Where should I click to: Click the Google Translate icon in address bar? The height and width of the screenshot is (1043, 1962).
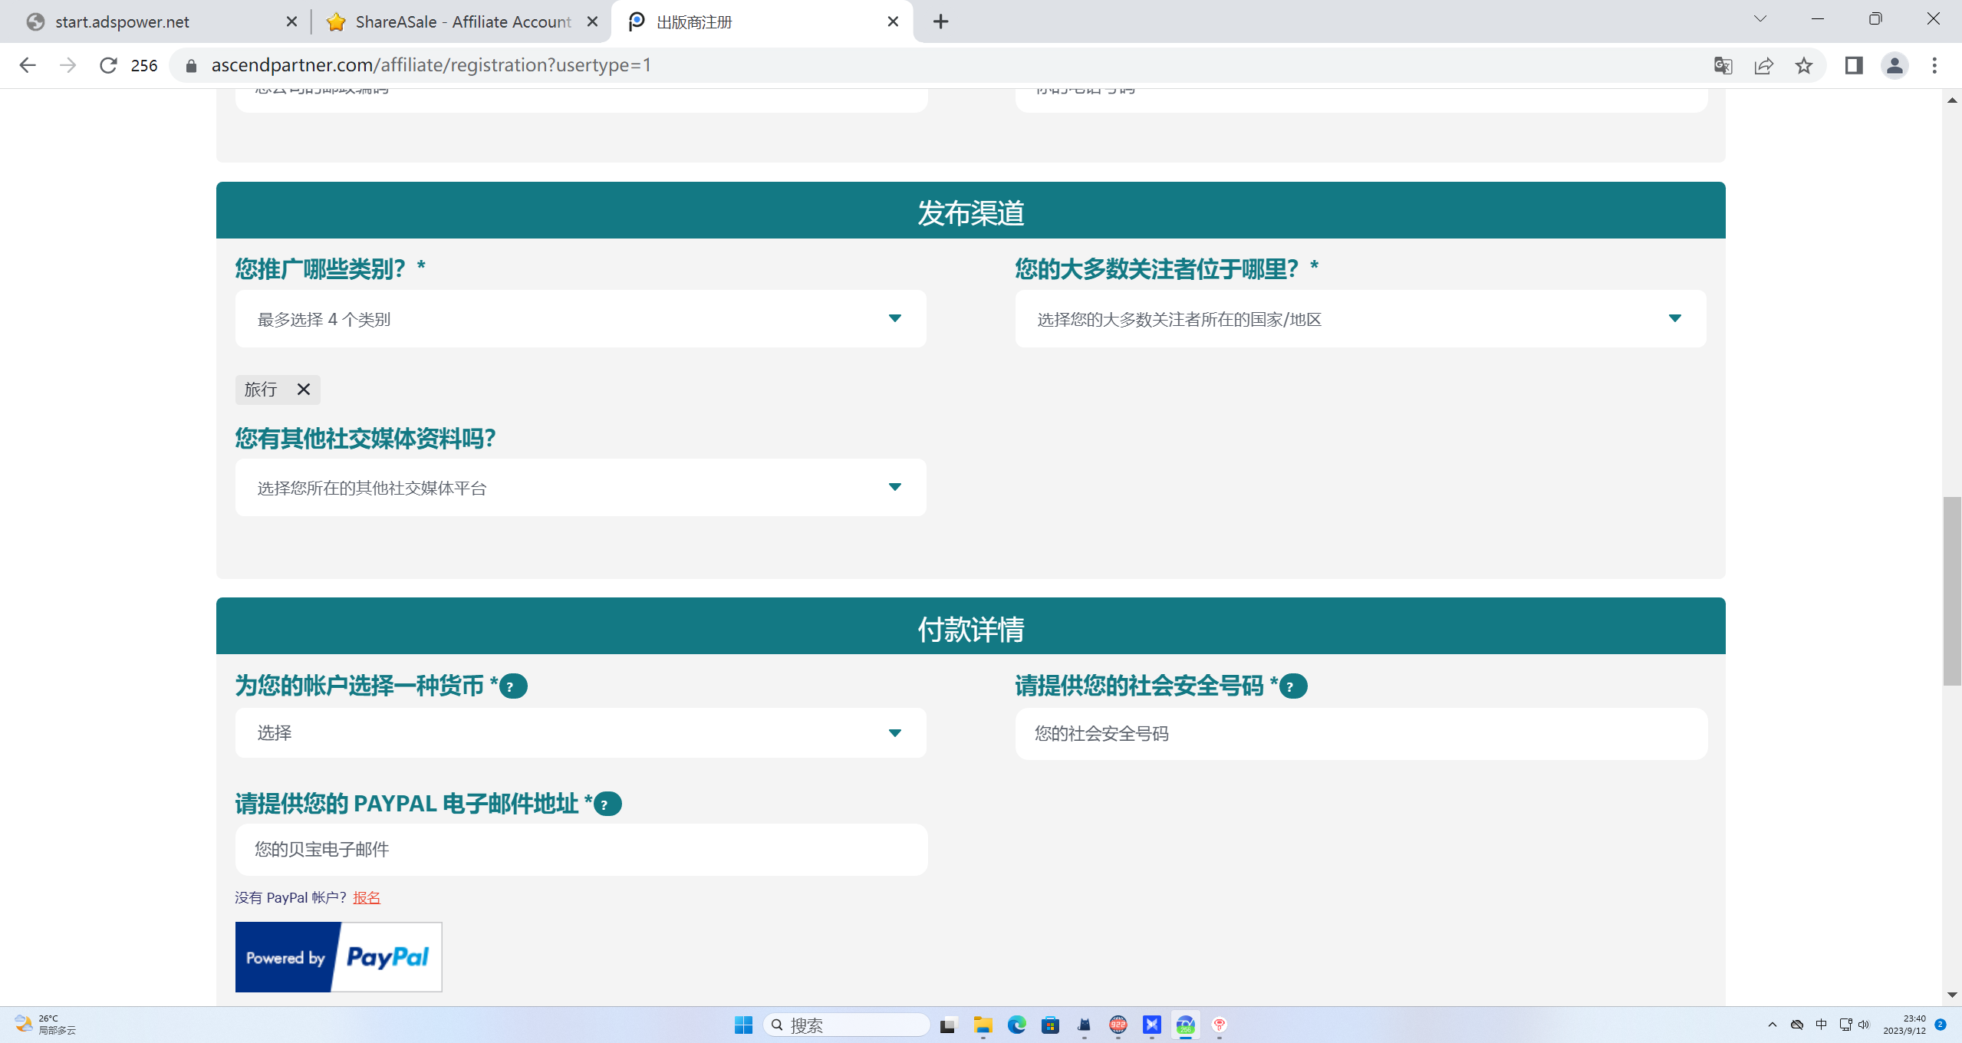1723,65
